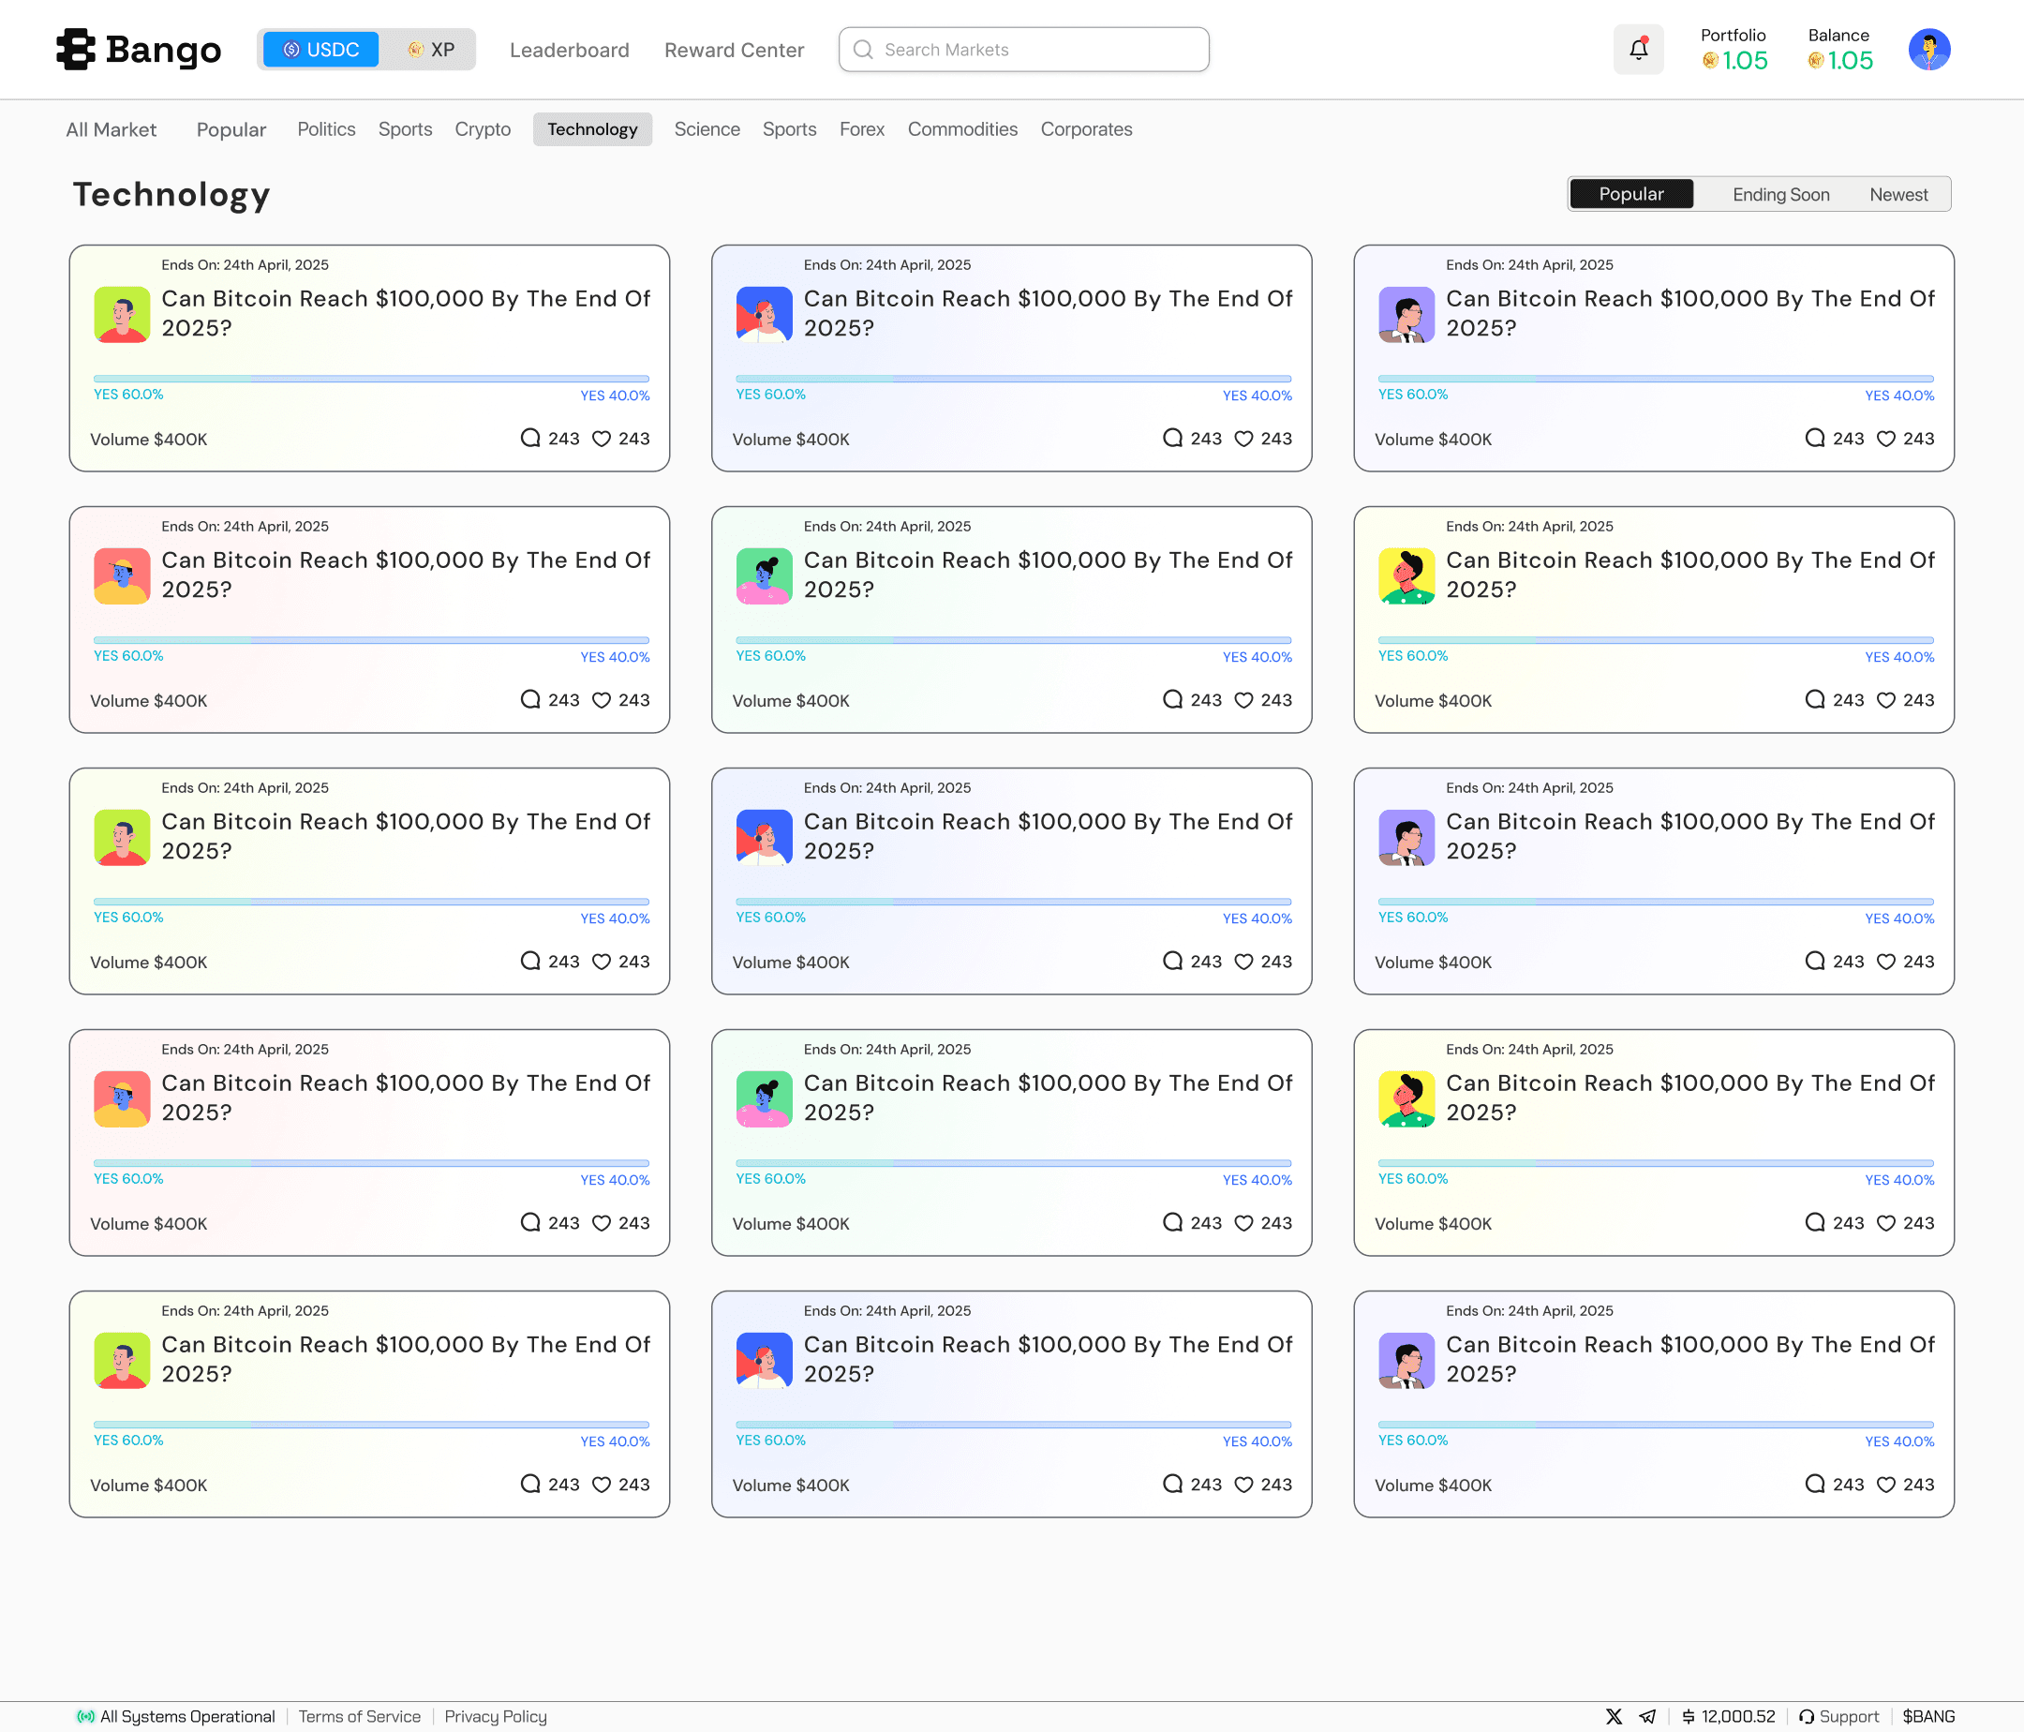Open the notifications bell
This screenshot has height=1732, width=2024.
[x=1638, y=49]
